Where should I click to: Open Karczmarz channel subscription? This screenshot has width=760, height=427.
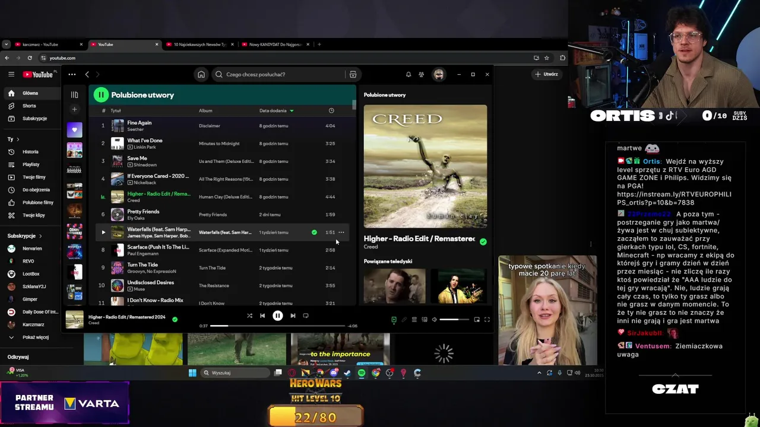33,324
